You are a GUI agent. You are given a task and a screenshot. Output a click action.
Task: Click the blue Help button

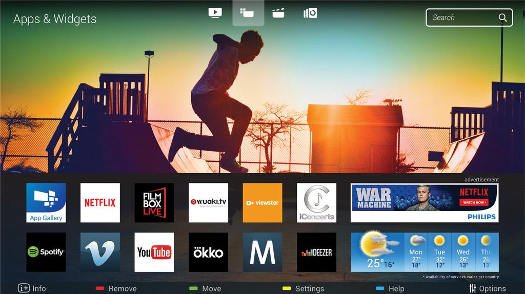[x=390, y=288]
